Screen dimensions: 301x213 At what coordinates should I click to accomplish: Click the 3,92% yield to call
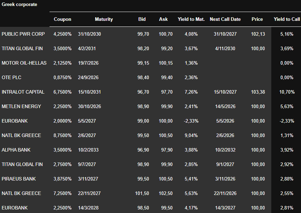tap(287, 150)
